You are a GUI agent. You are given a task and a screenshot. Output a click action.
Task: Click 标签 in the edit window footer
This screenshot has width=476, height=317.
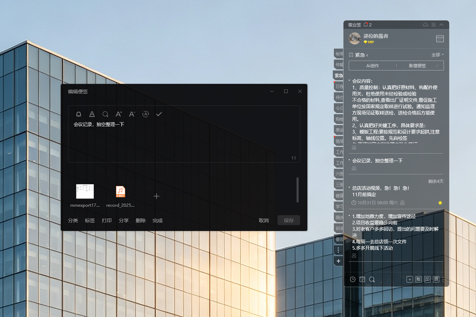tap(90, 220)
